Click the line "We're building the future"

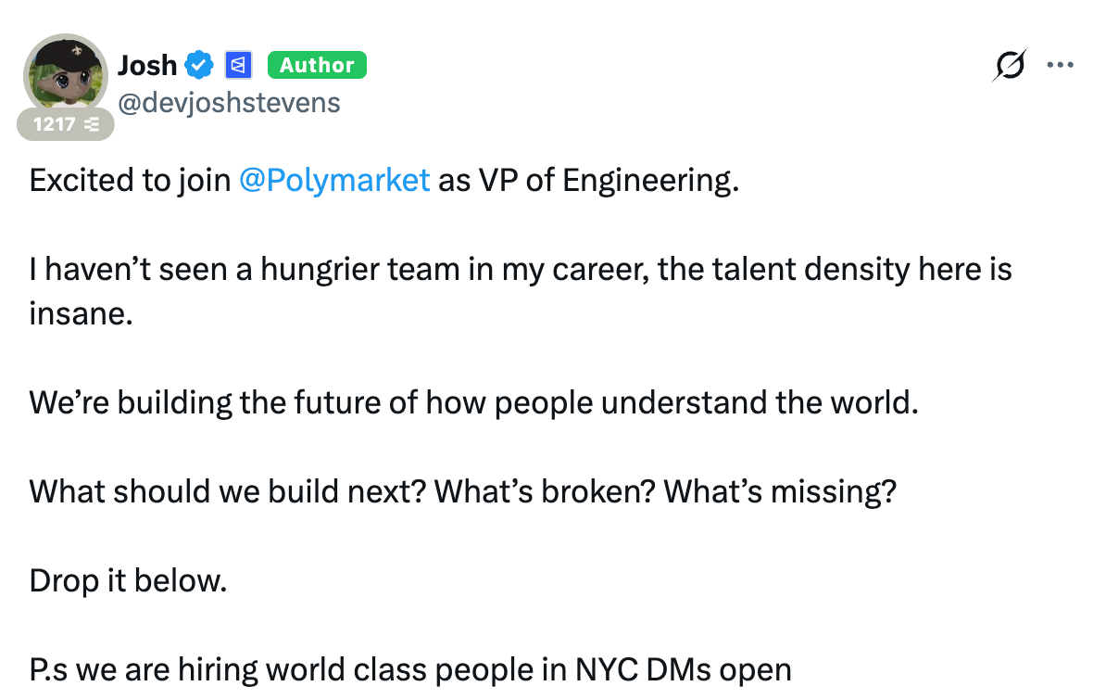click(x=473, y=402)
